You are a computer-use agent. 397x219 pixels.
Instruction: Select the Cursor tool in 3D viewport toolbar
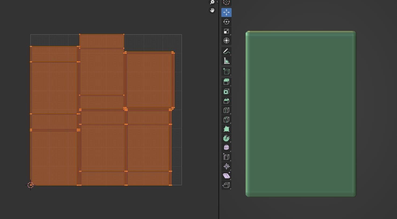coord(226,3)
